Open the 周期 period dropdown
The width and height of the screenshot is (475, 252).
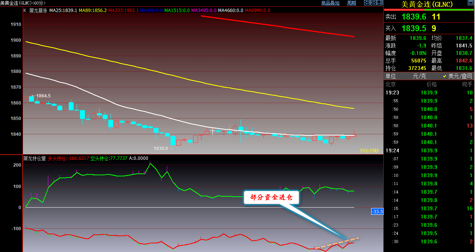click(351, 3)
